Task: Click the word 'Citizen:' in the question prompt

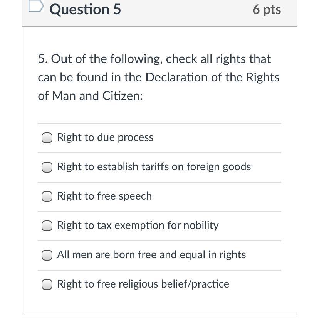Action: (123, 96)
